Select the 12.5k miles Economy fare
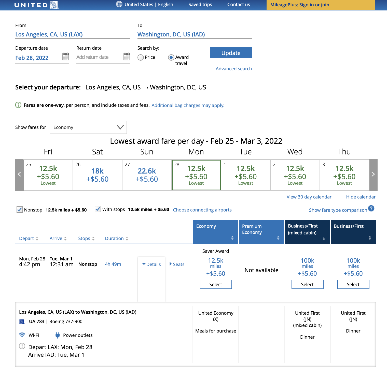 click(x=216, y=284)
